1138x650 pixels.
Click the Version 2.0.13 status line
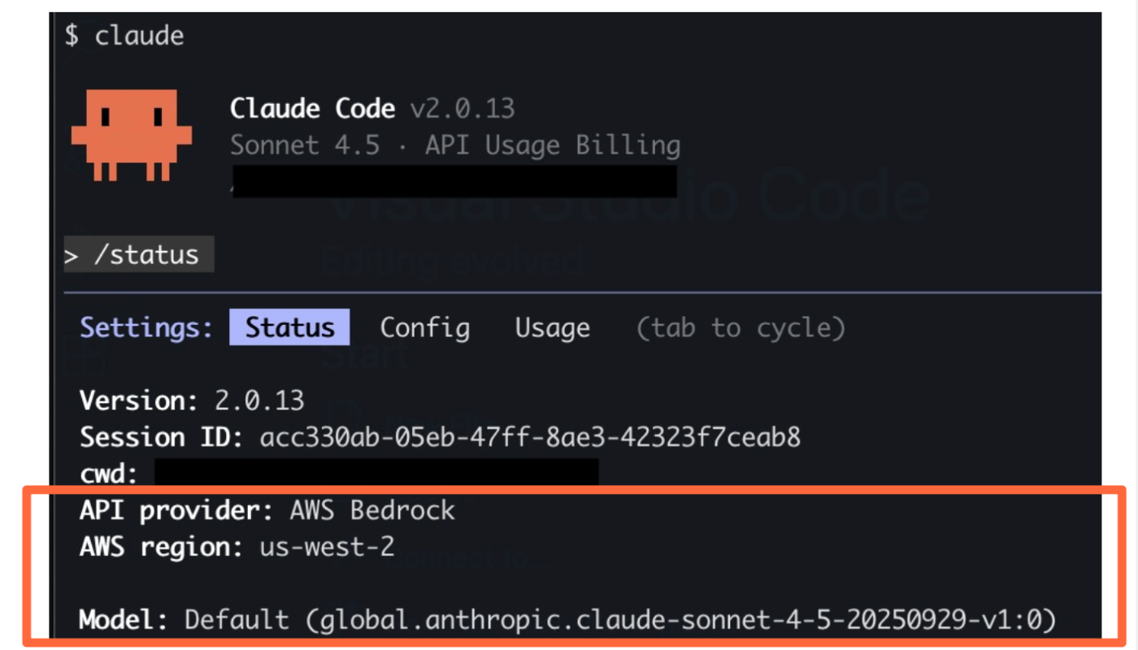pyautogui.click(x=192, y=400)
